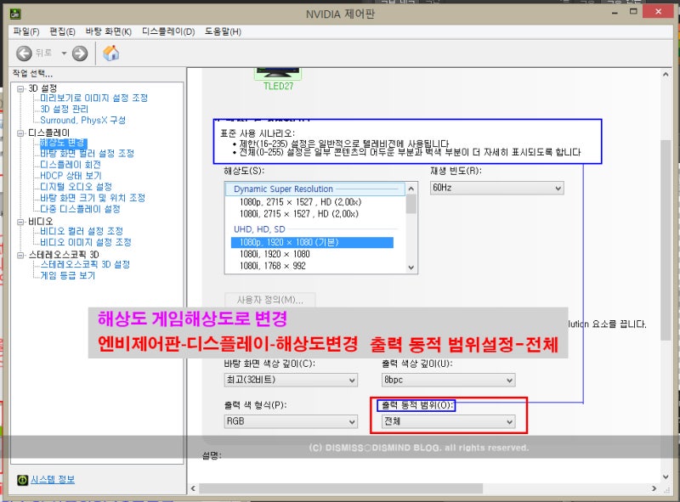Image resolution: width=680 pixels, height=502 pixels.
Task: Open the 도움말(H) menu
Action: click(223, 31)
